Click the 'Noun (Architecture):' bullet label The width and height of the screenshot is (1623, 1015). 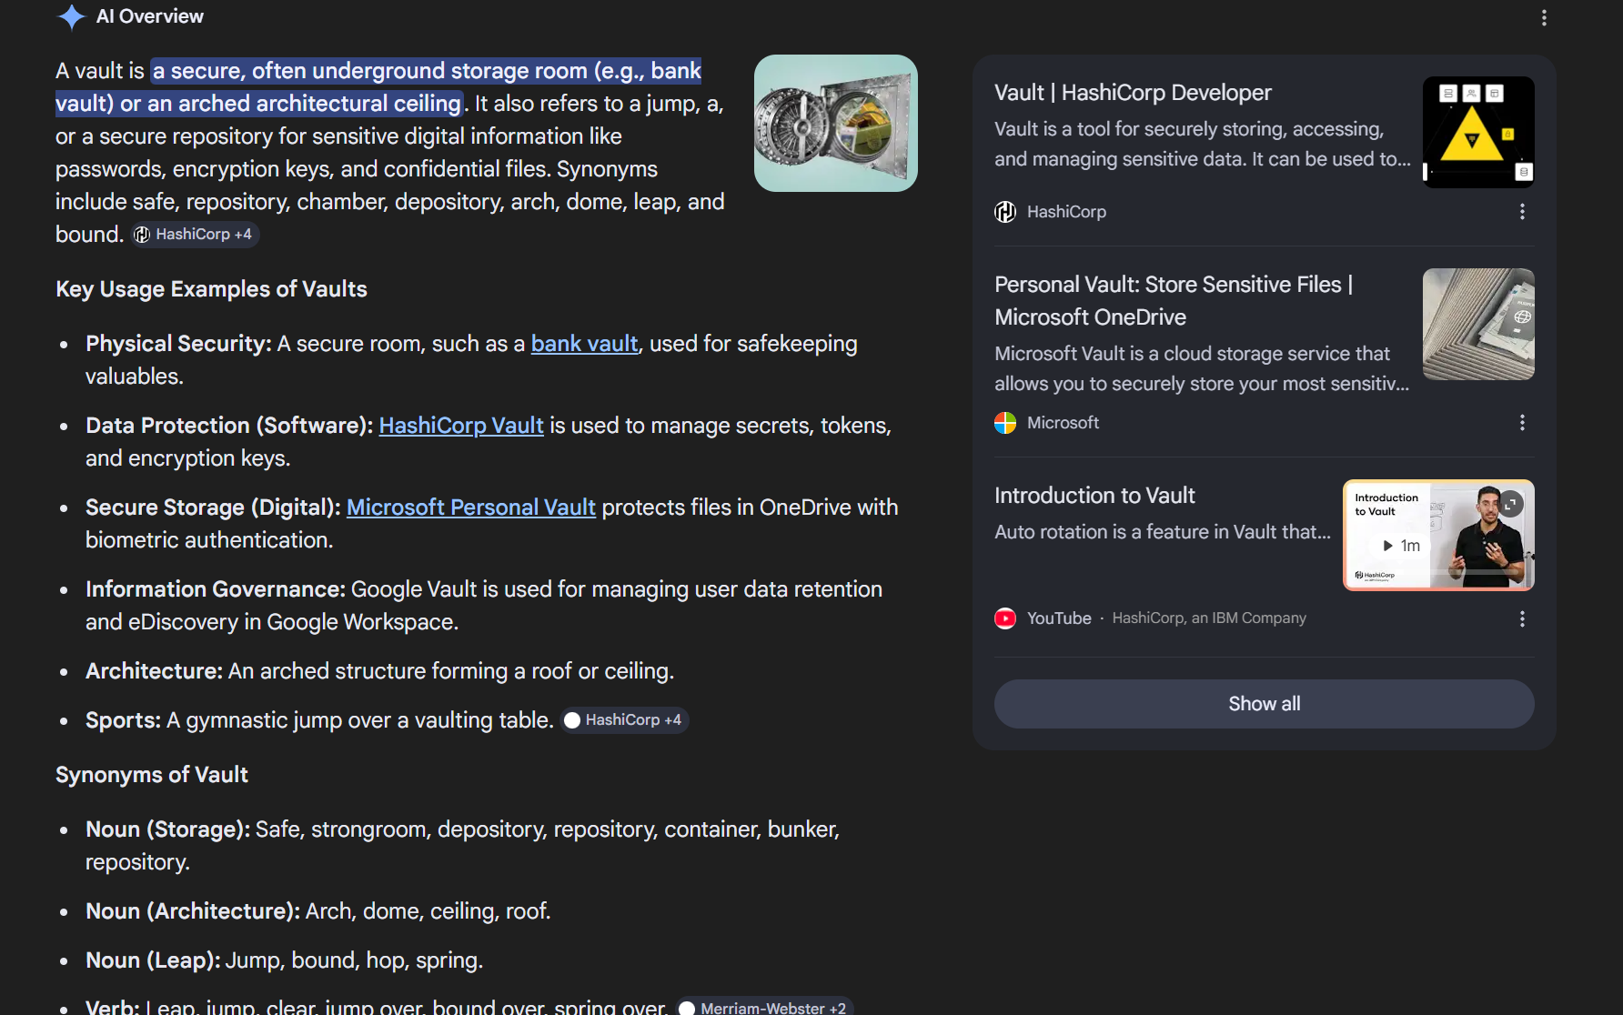coord(193,911)
